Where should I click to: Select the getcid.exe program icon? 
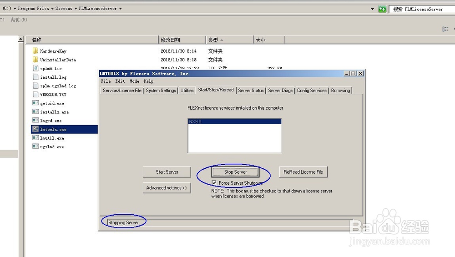[35, 103]
